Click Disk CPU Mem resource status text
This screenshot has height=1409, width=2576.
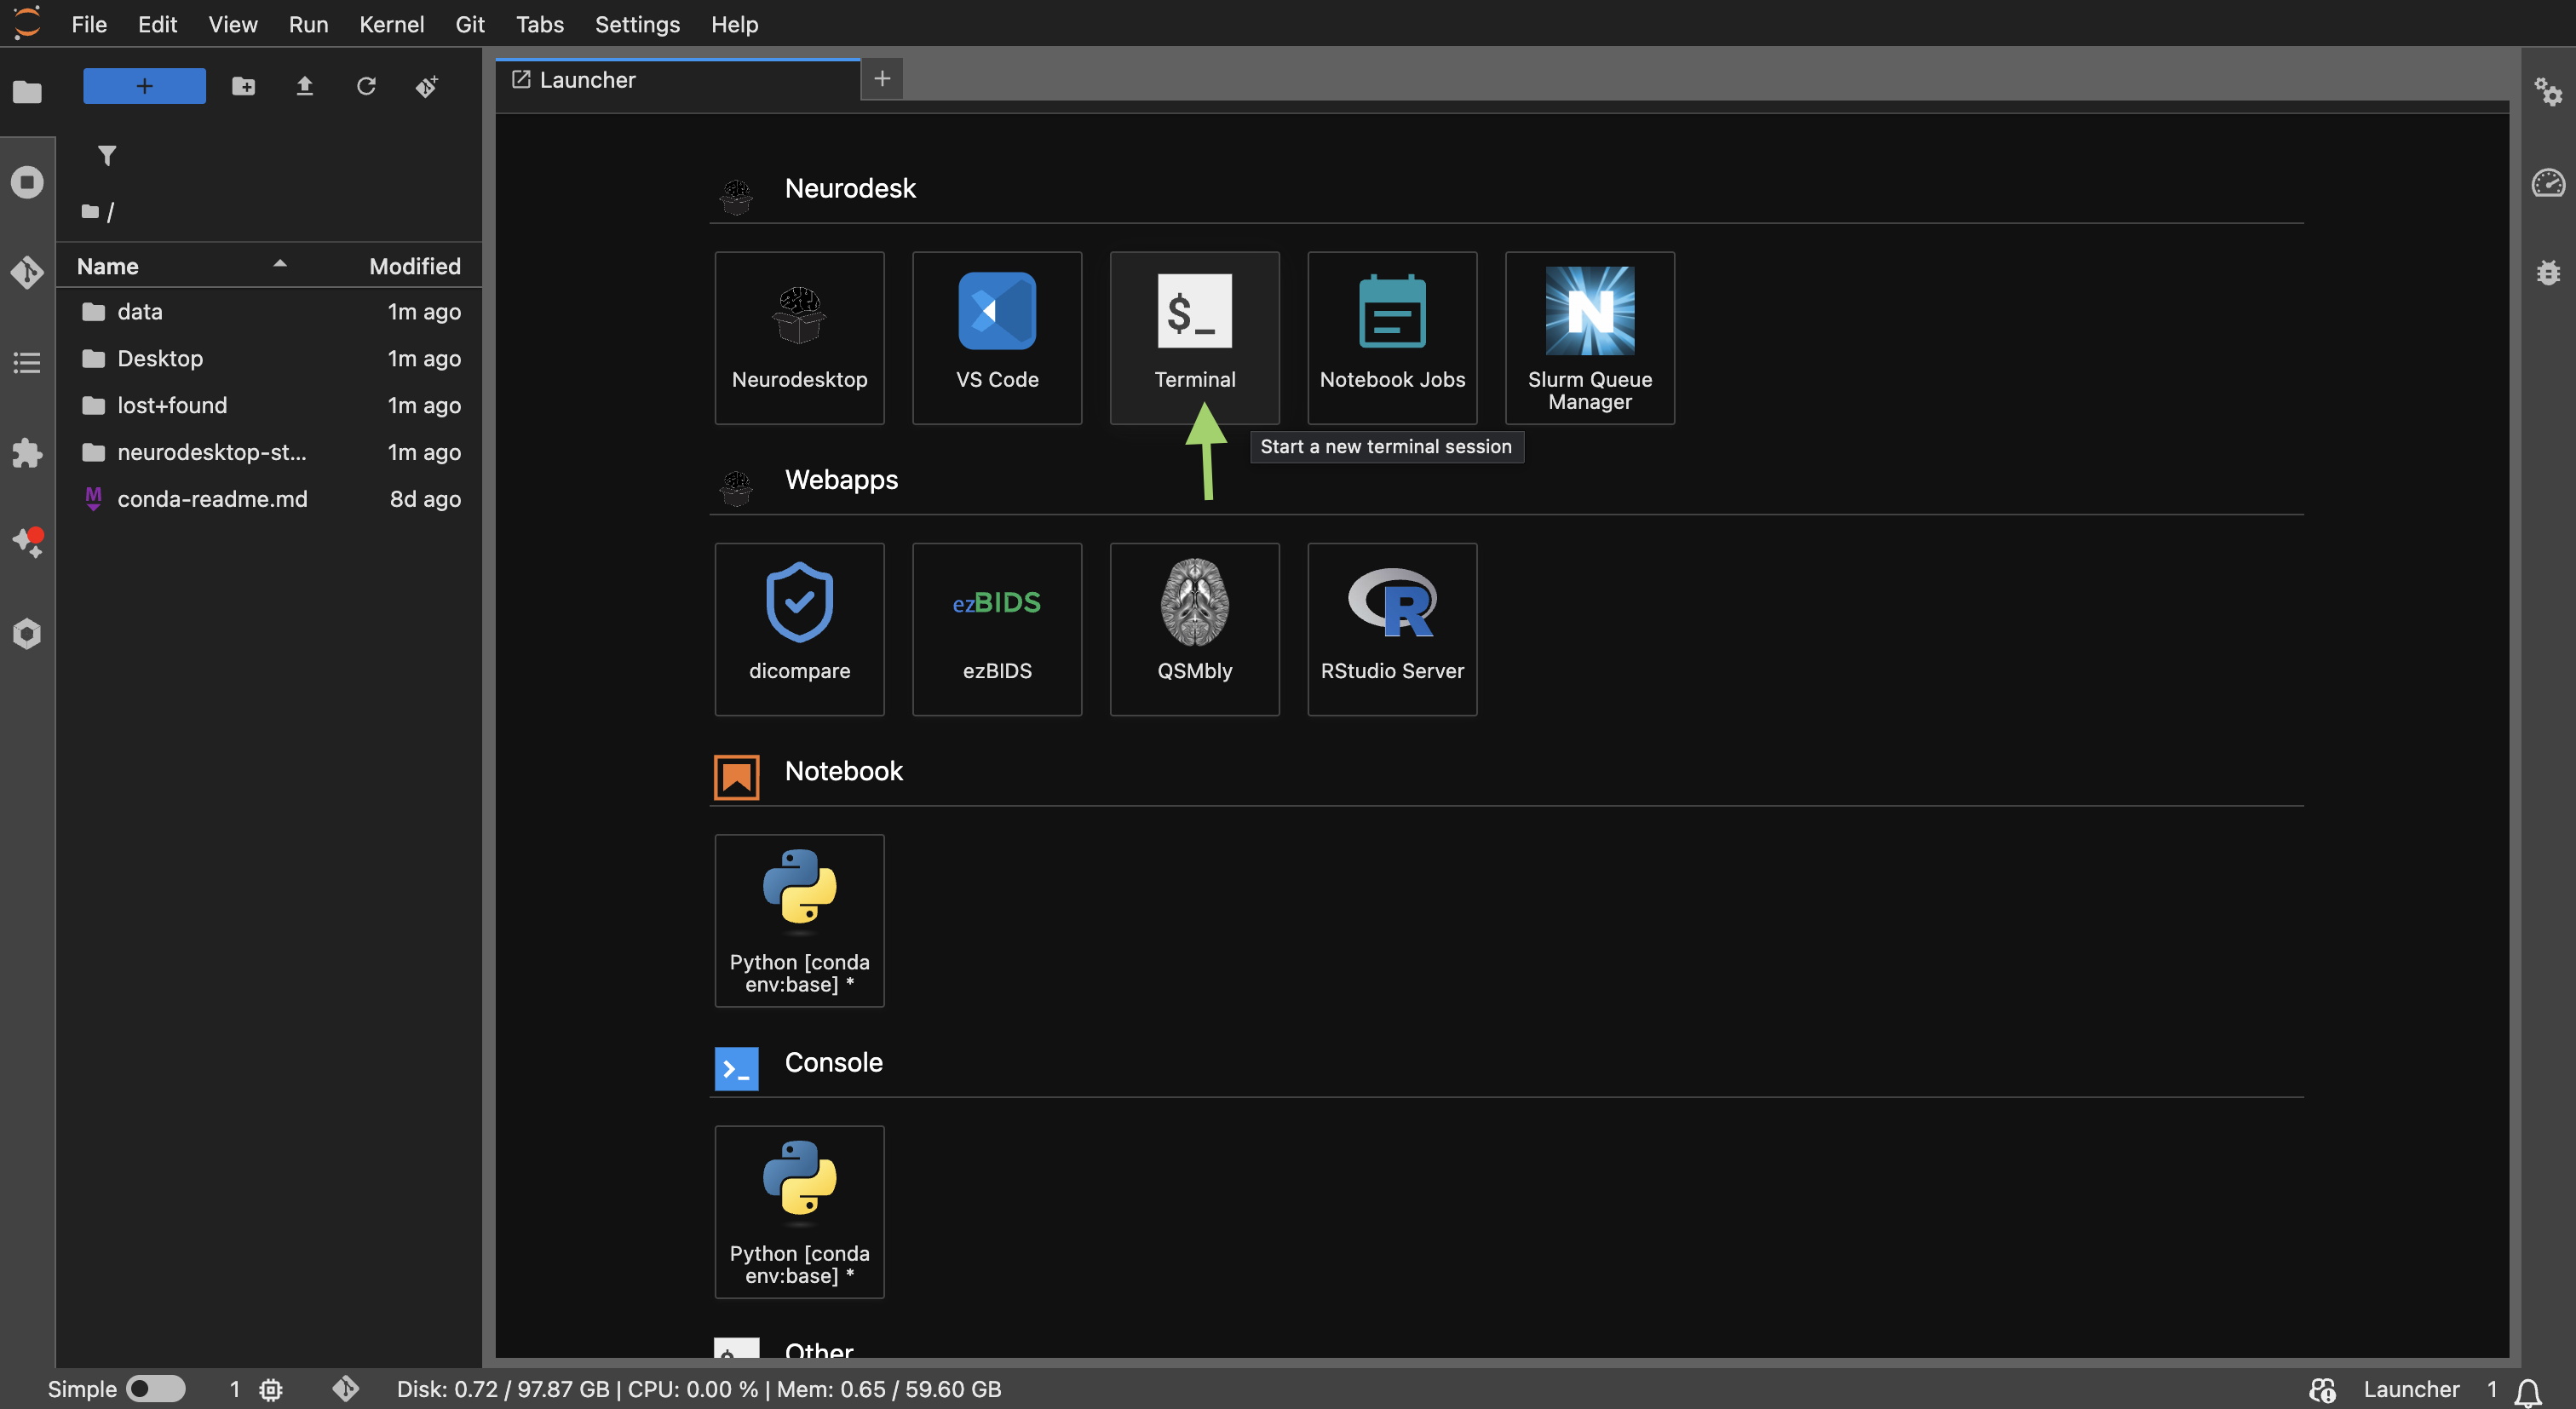pyautogui.click(x=698, y=1389)
